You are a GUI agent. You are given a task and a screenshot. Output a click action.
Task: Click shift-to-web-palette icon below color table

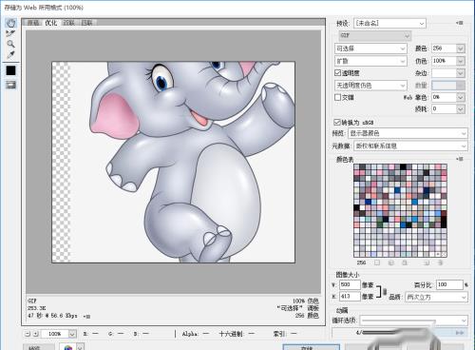(391, 262)
